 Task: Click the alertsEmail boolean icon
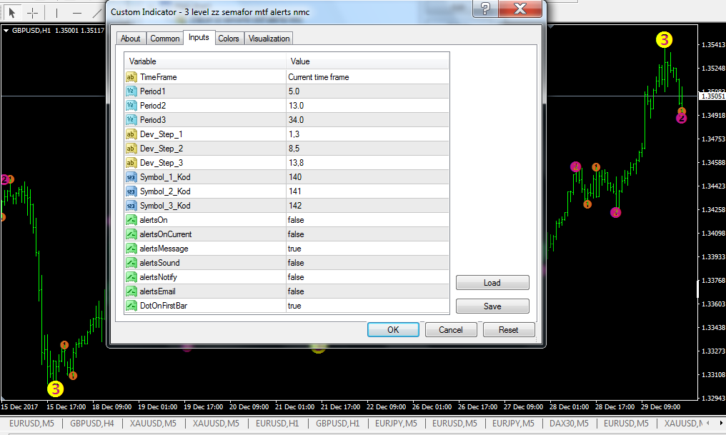[131, 291]
